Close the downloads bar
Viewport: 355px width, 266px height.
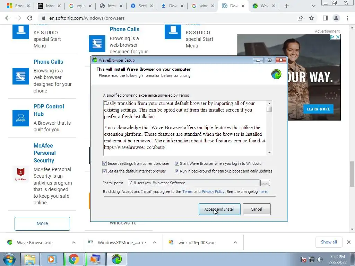coord(349,242)
